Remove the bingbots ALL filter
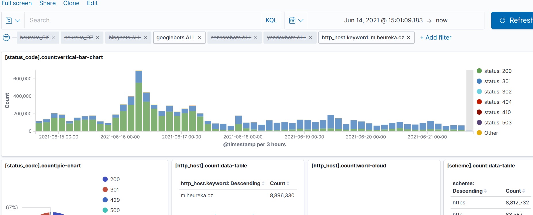The image size is (533, 215). 145,38
